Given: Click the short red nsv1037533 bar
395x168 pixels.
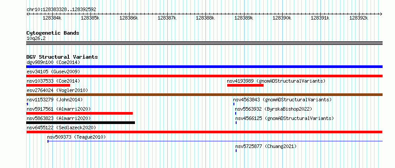Looking at the screenshot, I should [x=48, y=85].
